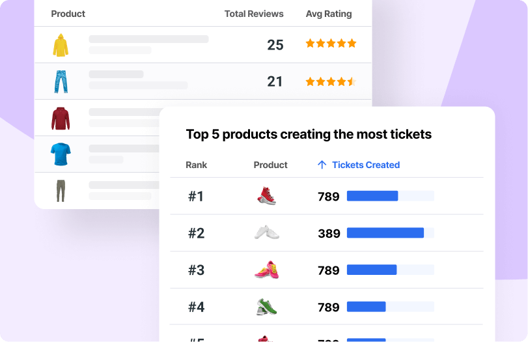Click the red hoodie product image
Image resolution: width=528 pixels, height=342 pixels.
61,119
